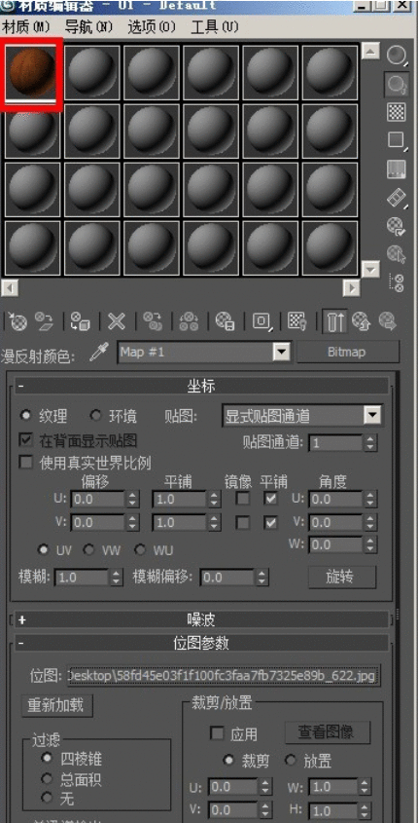This screenshot has height=823, width=418.
Task: Click Video Color Check icon
Action: tap(399, 169)
